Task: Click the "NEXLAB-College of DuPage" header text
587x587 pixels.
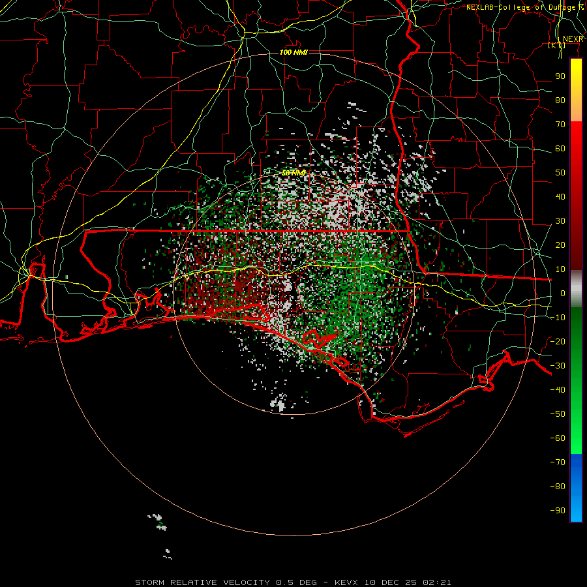Action: pyautogui.click(x=520, y=7)
